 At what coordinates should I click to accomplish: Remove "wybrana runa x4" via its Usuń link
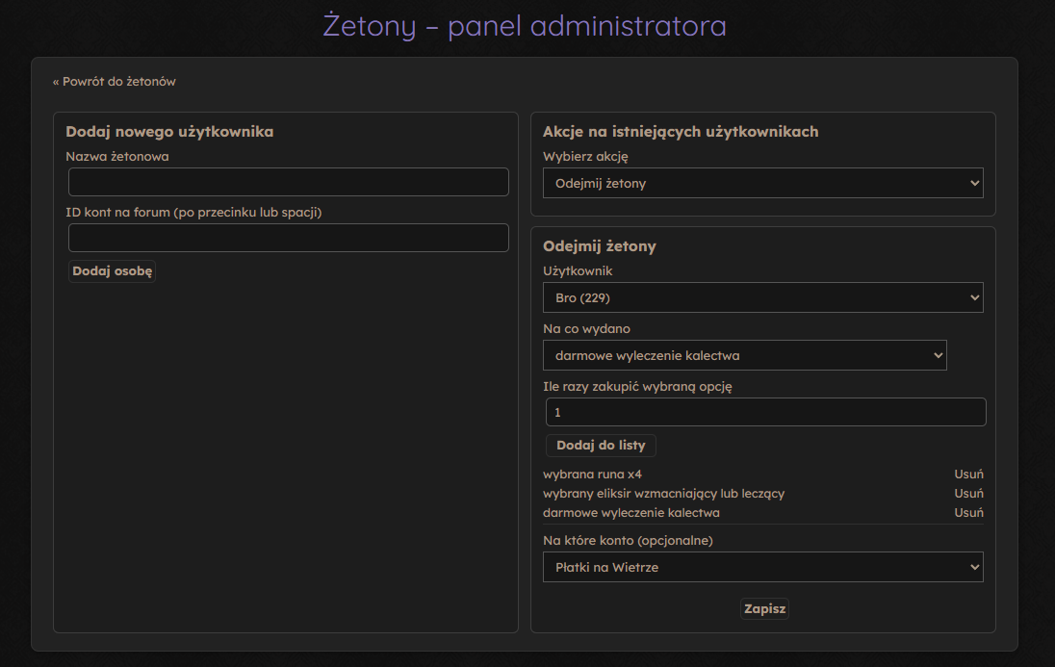click(968, 475)
